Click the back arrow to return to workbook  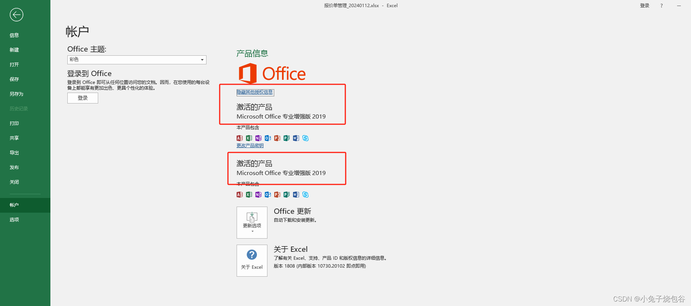[x=17, y=15]
